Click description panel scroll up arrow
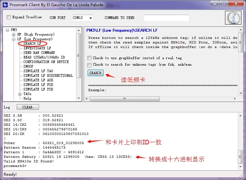Screen dimensions: 246x180 [x=241, y=30]
